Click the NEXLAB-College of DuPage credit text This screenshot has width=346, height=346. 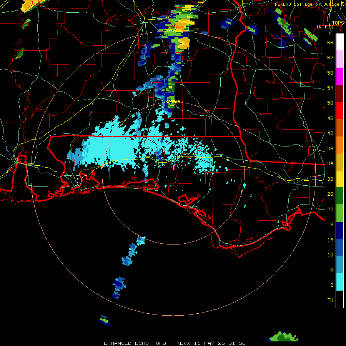pyautogui.click(x=309, y=4)
